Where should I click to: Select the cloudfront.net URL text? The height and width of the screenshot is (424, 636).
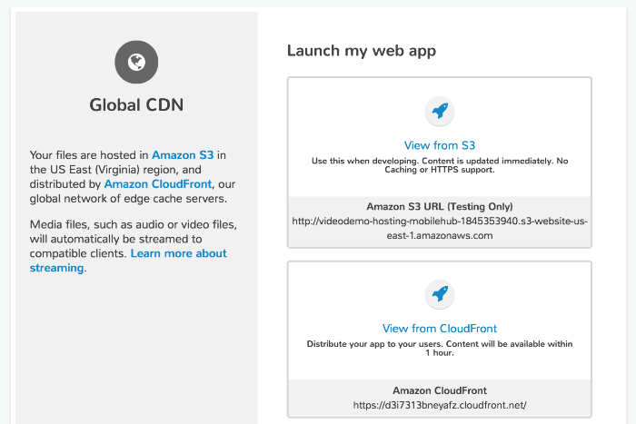[x=440, y=405]
